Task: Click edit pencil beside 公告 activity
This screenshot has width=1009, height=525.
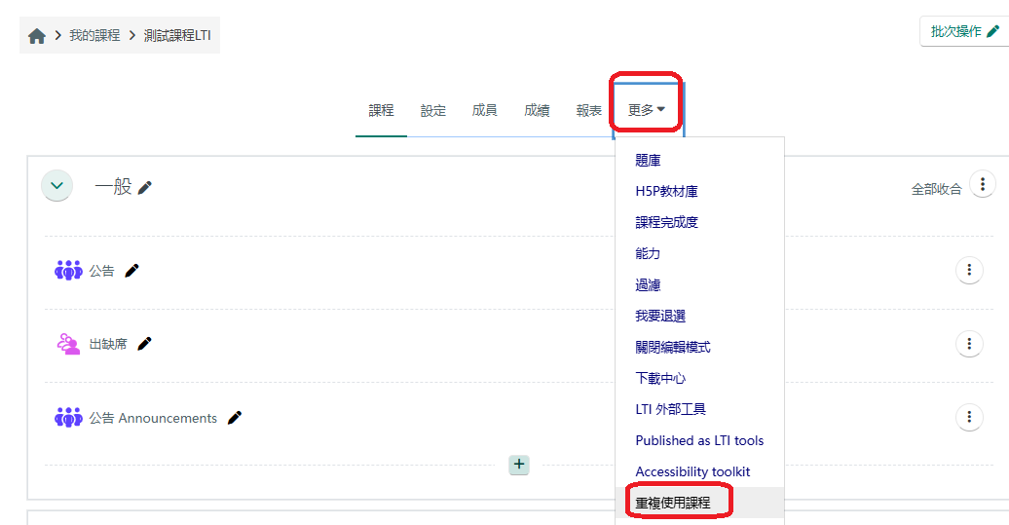Action: click(131, 271)
